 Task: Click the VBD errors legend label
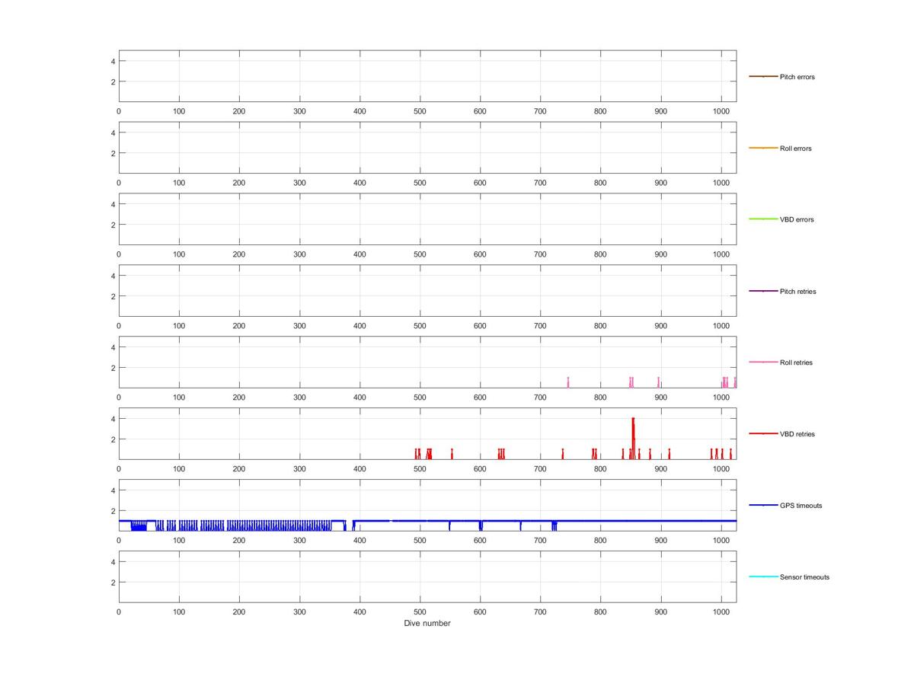[797, 219]
